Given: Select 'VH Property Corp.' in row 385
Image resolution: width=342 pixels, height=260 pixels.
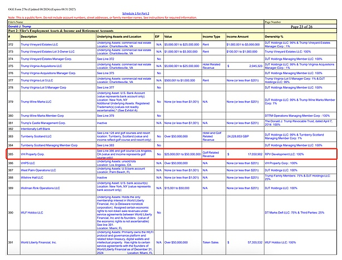Looking at the screenshot, I should pos(33,154).
